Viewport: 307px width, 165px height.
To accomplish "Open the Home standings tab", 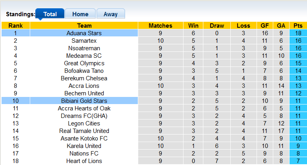I will click(80, 14).
